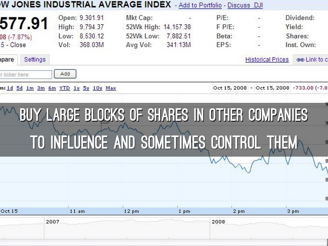Image resolution: width=328 pixels, height=246 pixels.
Task: Switch to the Settings tab
Action: 35,60
